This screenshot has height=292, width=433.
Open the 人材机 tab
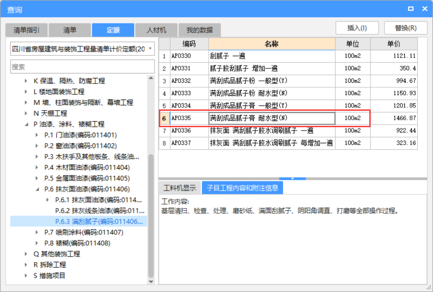(x=156, y=30)
